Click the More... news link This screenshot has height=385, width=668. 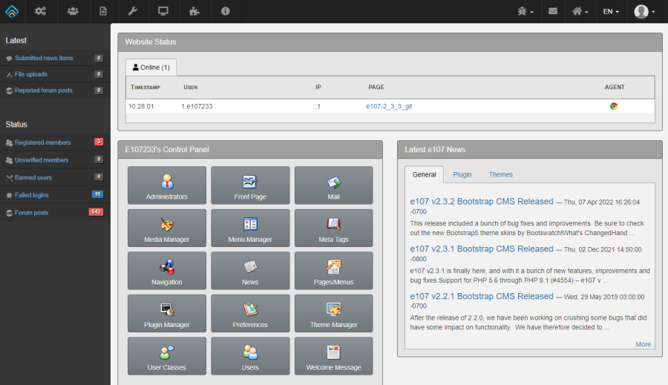(x=644, y=344)
